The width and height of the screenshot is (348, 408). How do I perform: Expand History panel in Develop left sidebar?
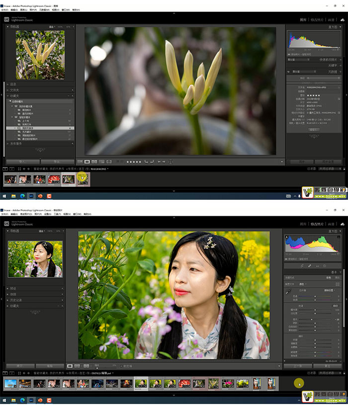tap(8, 300)
